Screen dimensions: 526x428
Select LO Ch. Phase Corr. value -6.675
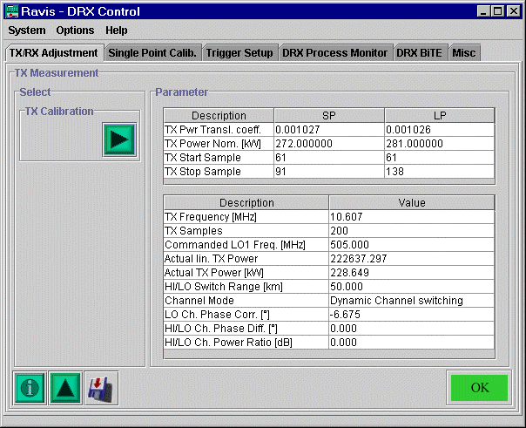click(412, 315)
